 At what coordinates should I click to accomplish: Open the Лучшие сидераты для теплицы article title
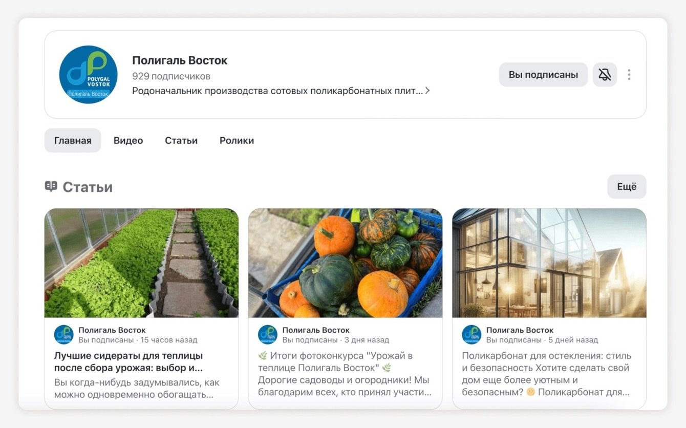(x=128, y=361)
